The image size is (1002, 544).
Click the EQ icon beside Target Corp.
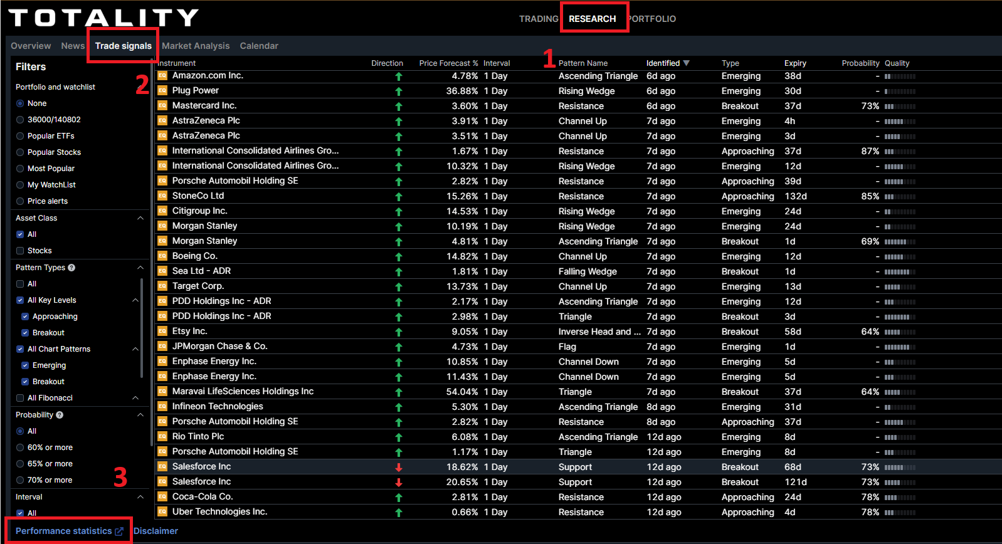pyautogui.click(x=162, y=286)
